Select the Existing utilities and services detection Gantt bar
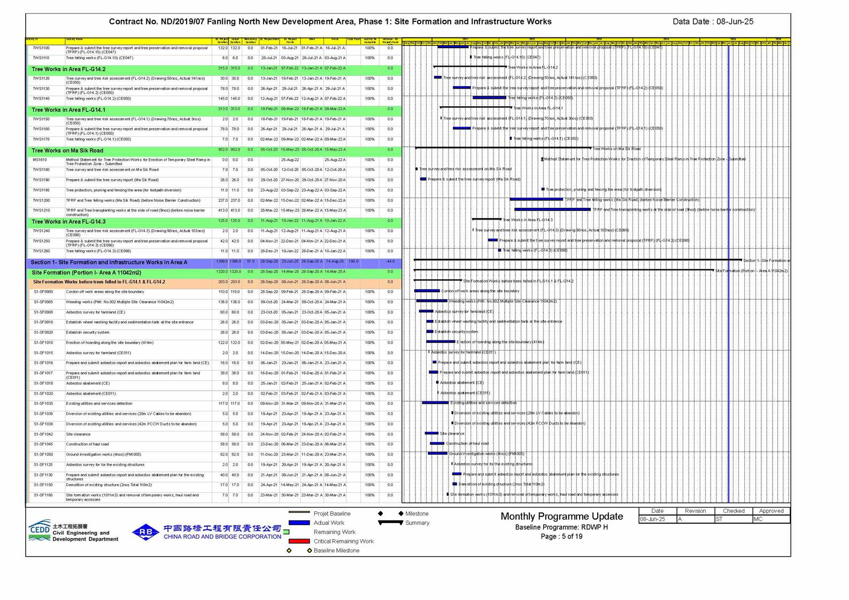 435,402
